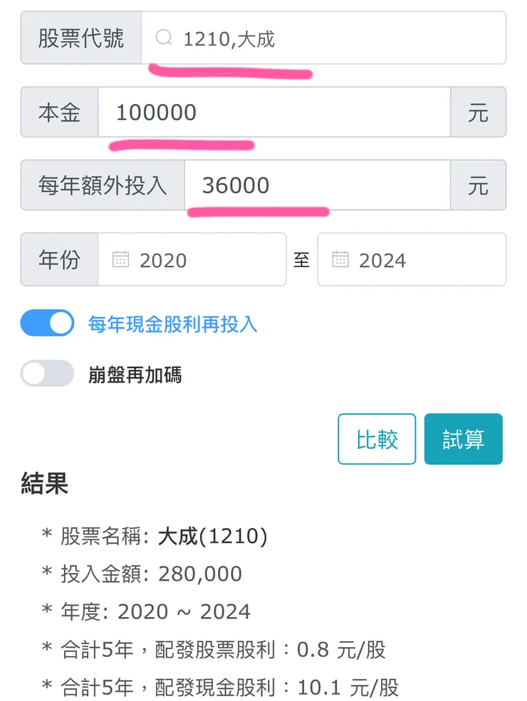This screenshot has height=701, width=527.
Task: Click the 股票代號 field label
Action: pos(81,38)
